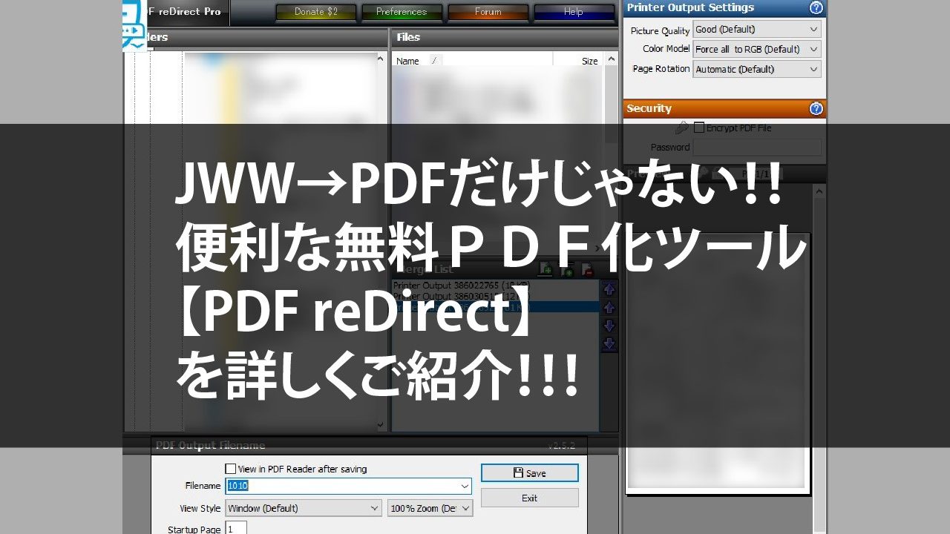Move selected merge item to top
The image size is (950, 534).
coord(609,289)
